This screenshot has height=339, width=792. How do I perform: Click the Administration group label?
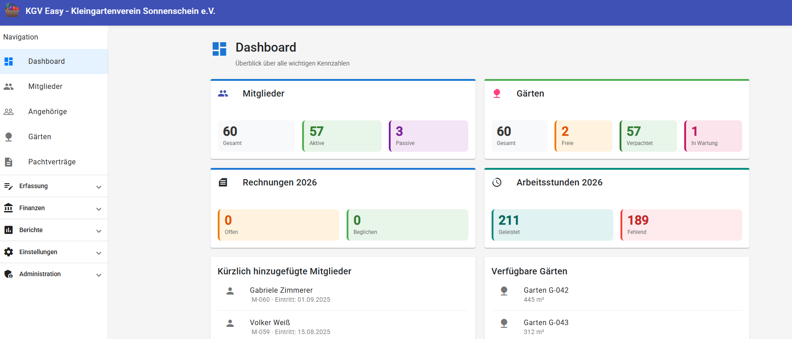tap(40, 274)
